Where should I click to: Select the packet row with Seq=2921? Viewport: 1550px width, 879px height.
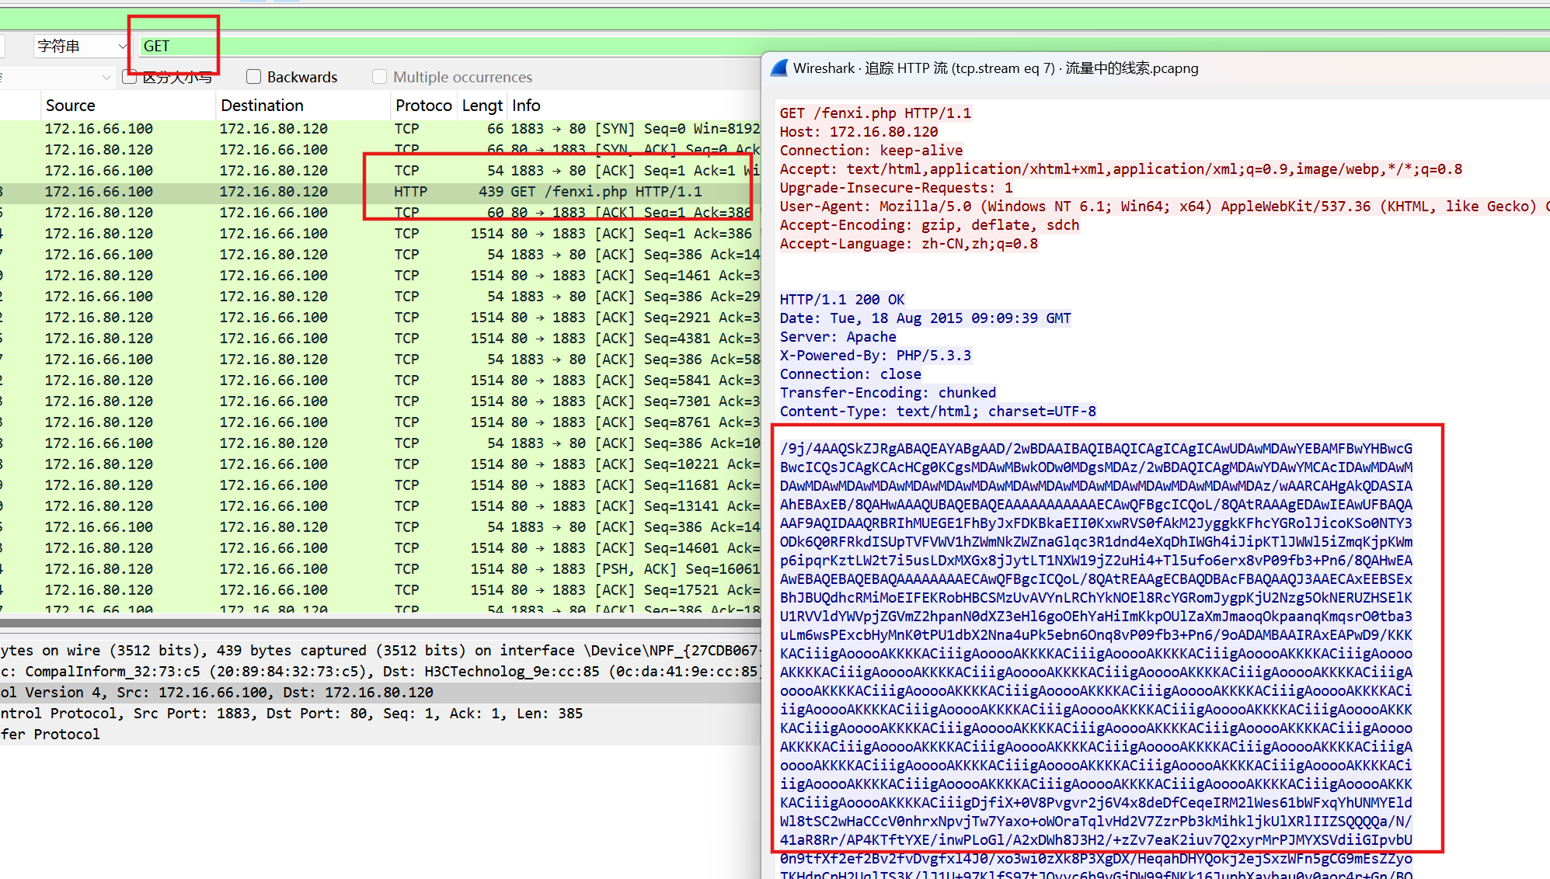(x=381, y=318)
